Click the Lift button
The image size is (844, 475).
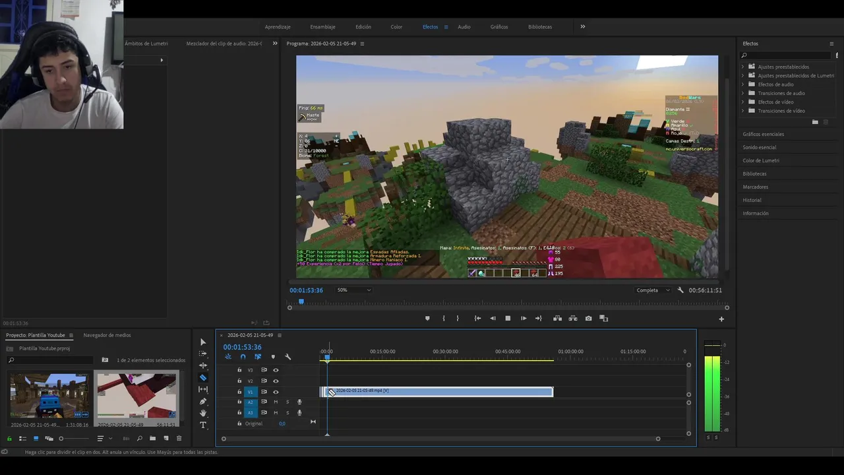pos(557,319)
